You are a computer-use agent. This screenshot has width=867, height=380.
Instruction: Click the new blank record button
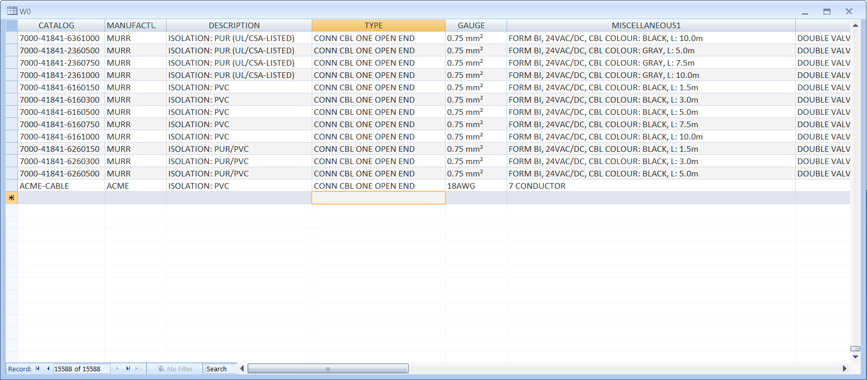[138, 369]
